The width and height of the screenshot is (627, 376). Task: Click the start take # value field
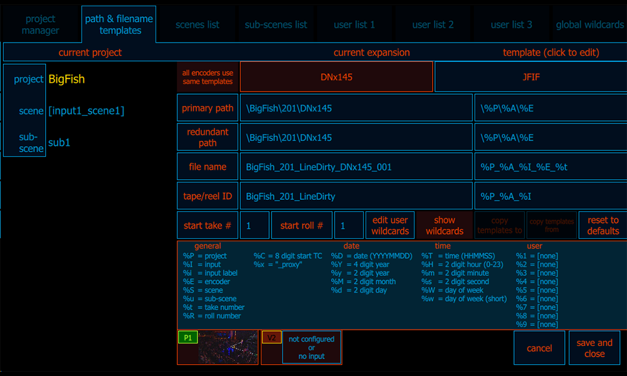[x=255, y=226]
